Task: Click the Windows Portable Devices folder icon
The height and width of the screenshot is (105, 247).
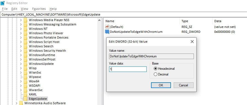Action: click(25, 37)
